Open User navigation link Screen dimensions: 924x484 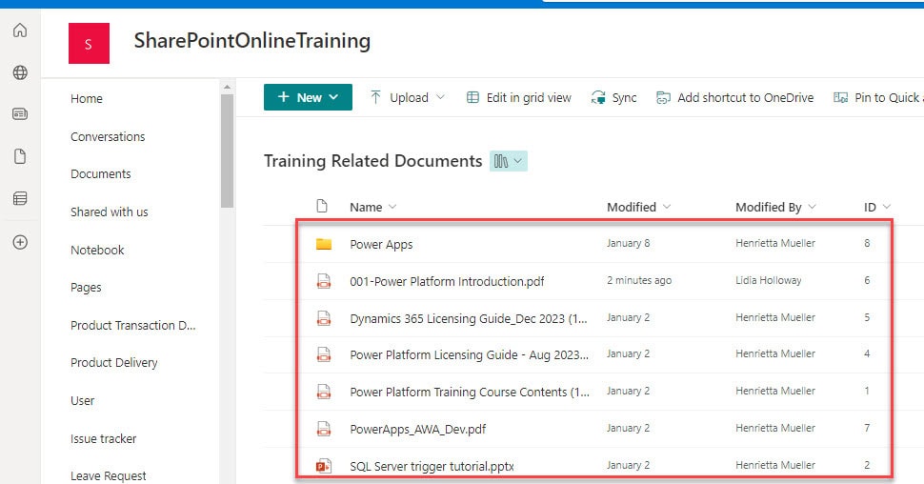pos(83,401)
